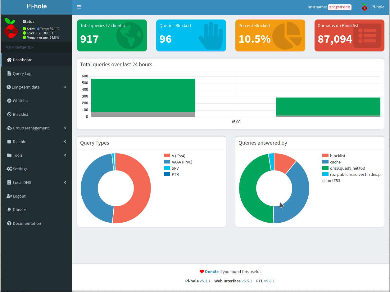Click the Memory usage 14.8 % text
Screen dimensions: 390x292
(x=43, y=37)
